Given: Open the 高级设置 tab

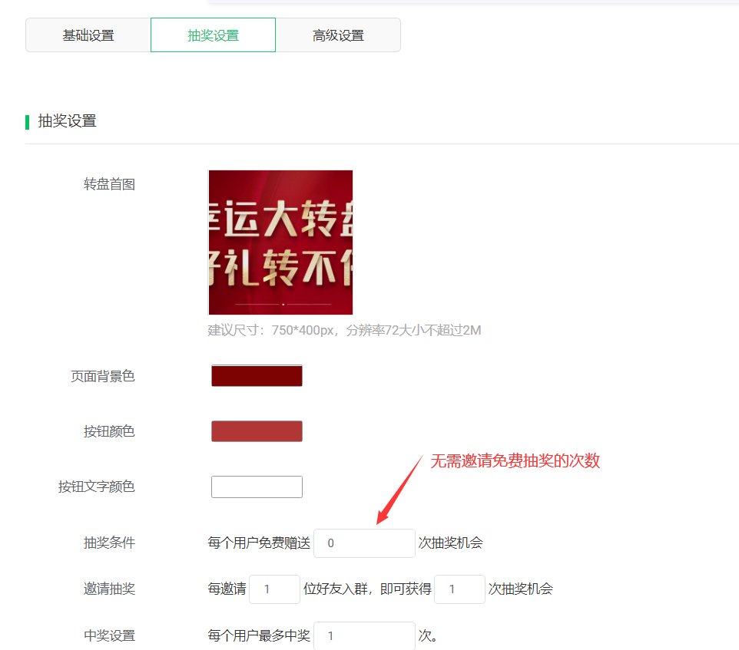Looking at the screenshot, I should tap(338, 35).
